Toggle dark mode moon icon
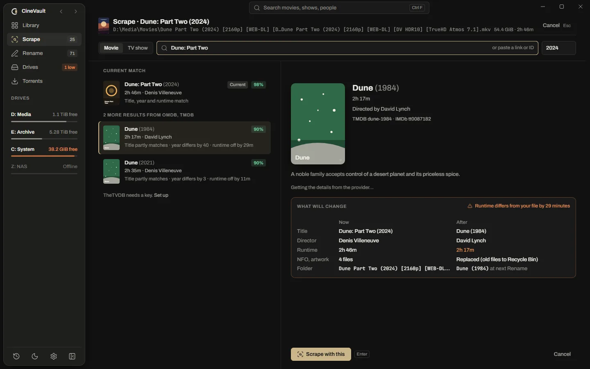The height and width of the screenshot is (369, 590). coord(35,356)
